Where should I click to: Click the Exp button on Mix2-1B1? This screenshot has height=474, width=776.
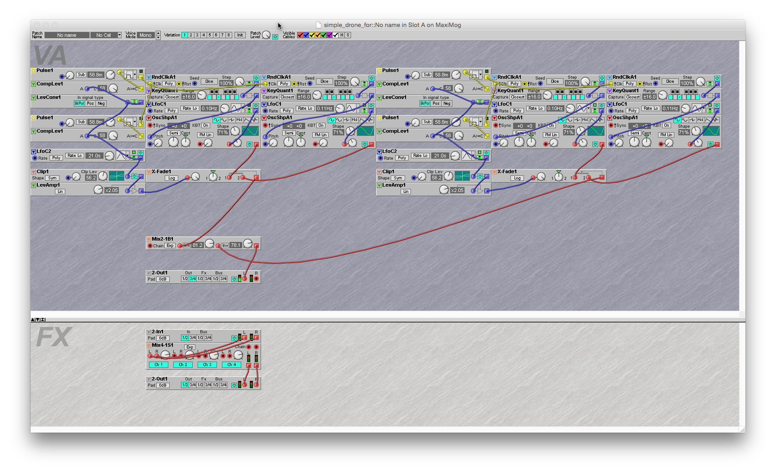tap(170, 246)
